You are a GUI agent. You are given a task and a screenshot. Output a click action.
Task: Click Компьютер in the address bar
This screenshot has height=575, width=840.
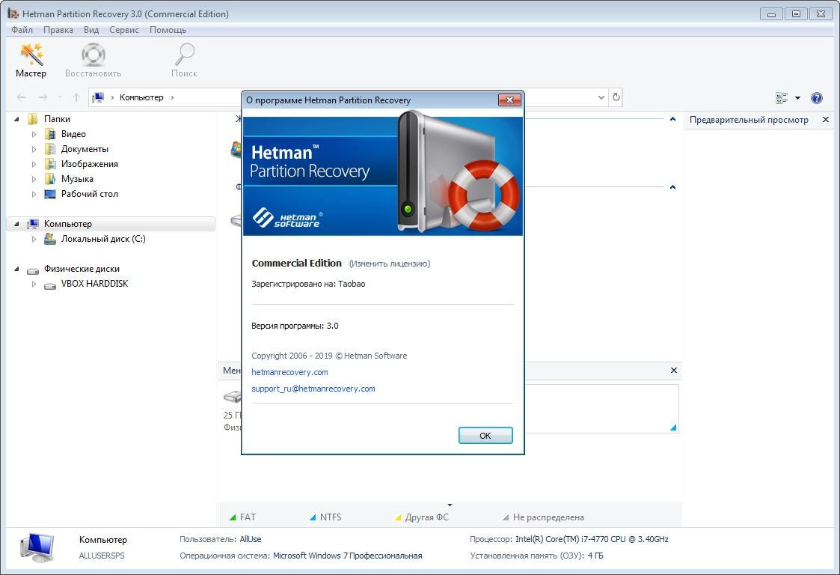[x=141, y=97]
